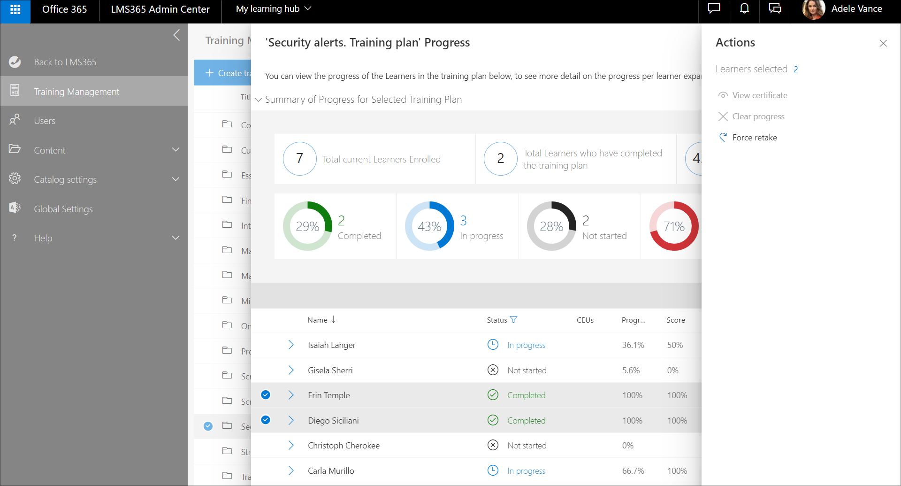The height and width of the screenshot is (486, 901).
Task: Go to Users in the sidebar
Action: [45, 121]
